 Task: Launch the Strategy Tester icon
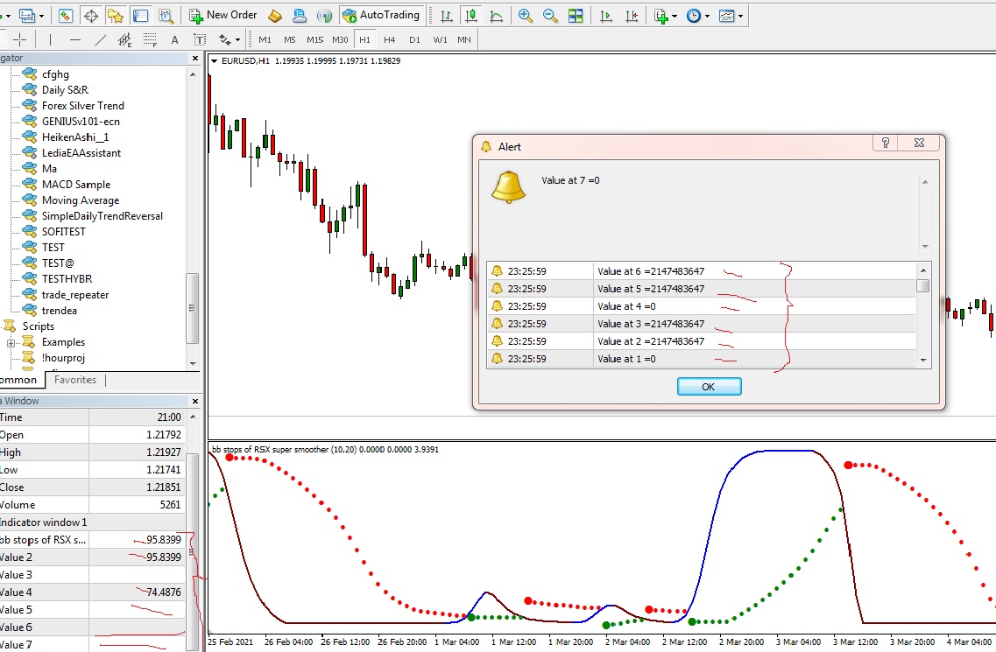click(x=166, y=15)
